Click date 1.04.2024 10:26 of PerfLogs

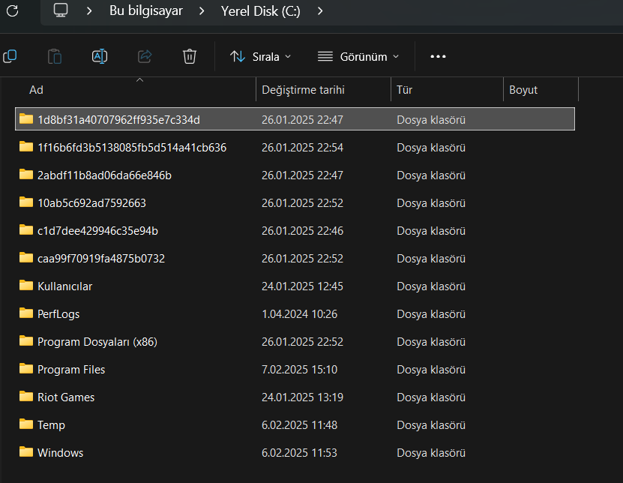coord(300,314)
